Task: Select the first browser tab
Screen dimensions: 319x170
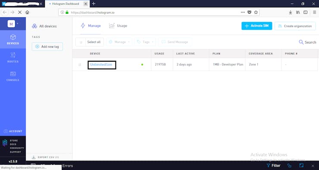Action: (x=22, y=3)
